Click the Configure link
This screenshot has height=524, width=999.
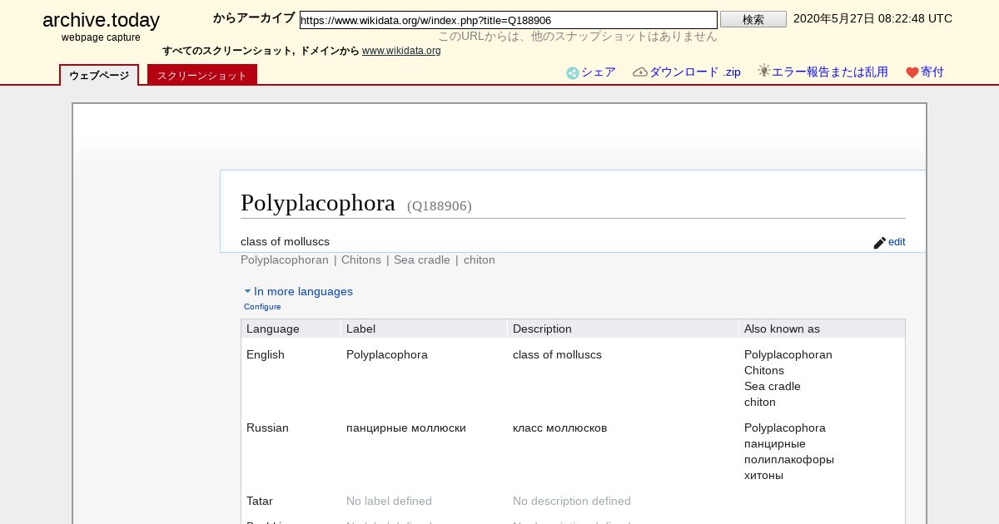tap(262, 307)
